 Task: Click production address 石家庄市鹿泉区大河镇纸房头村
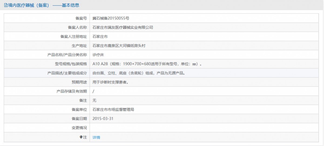tap(119, 46)
